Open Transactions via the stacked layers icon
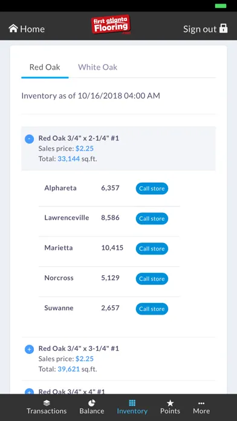 47,403
